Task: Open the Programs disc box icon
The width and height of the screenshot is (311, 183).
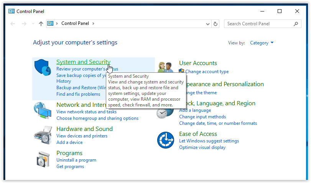Action: point(43,159)
